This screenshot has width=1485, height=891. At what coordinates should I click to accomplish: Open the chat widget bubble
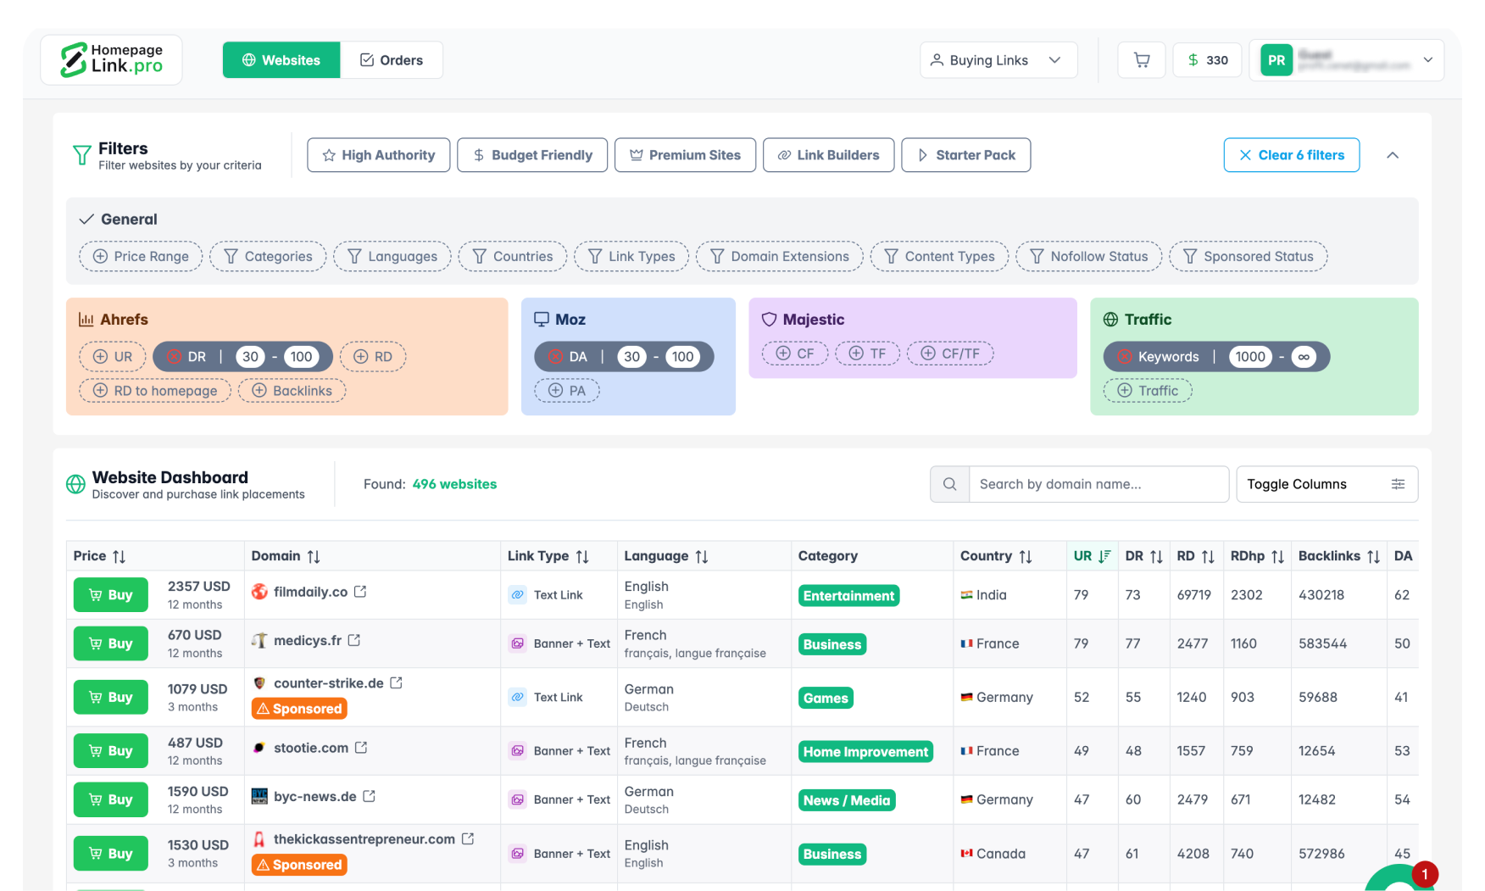(1400, 880)
